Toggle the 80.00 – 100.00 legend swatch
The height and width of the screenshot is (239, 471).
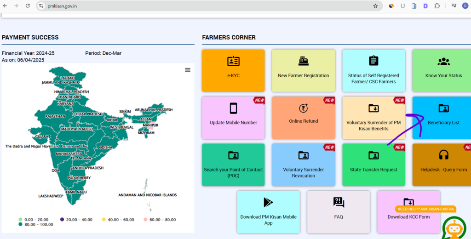[x=20, y=224]
